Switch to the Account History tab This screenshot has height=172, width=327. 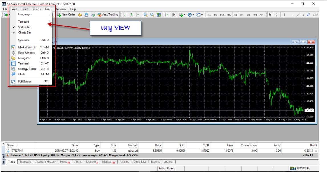point(45,162)
